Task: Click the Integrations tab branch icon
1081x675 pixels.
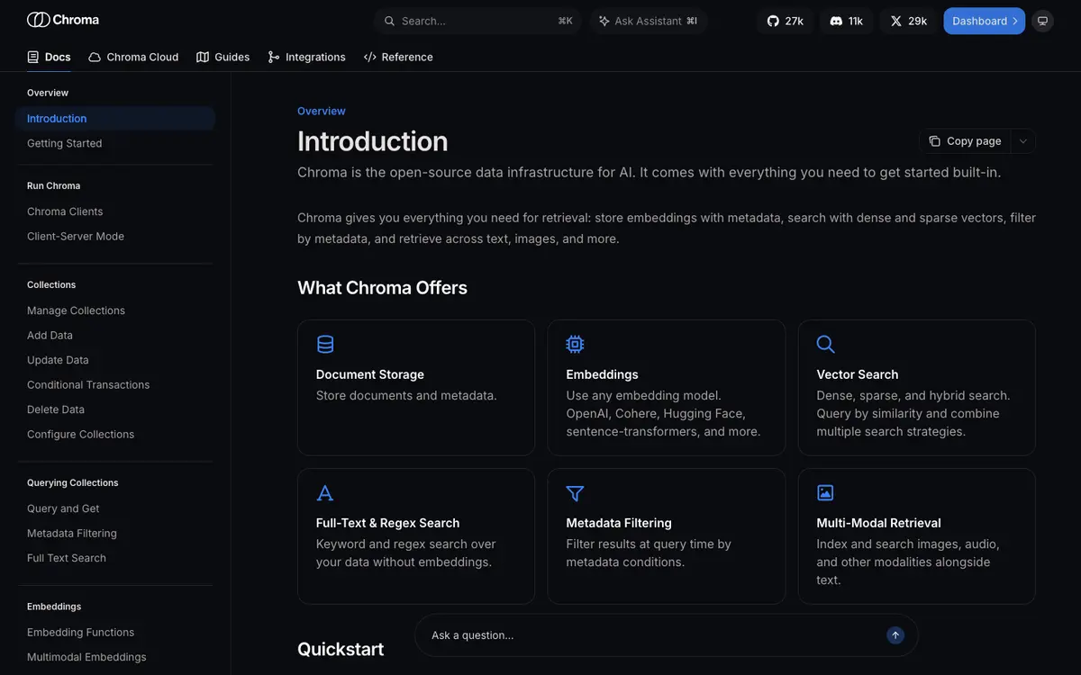Action: (274, 57)
